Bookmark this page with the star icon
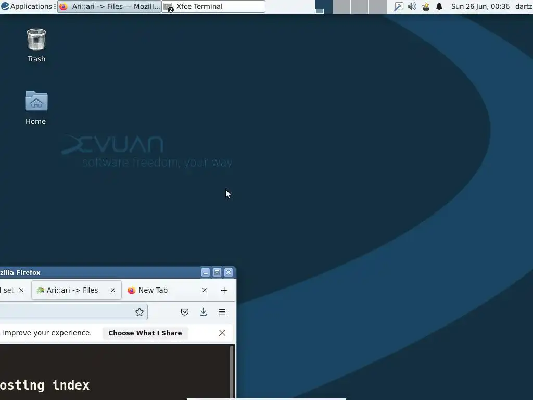 coord(139,312)
